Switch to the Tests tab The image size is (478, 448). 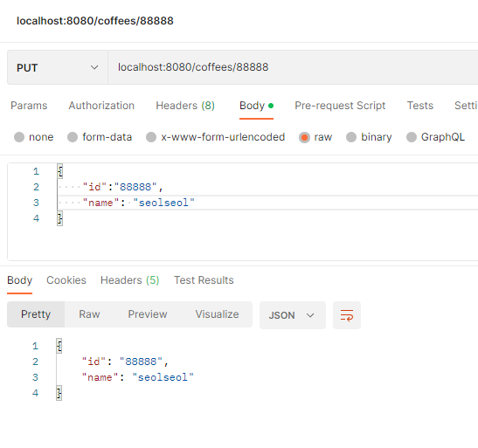420,106
